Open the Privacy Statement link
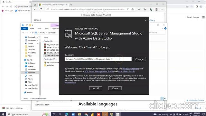206x116 pixels. tap(130, 69)
